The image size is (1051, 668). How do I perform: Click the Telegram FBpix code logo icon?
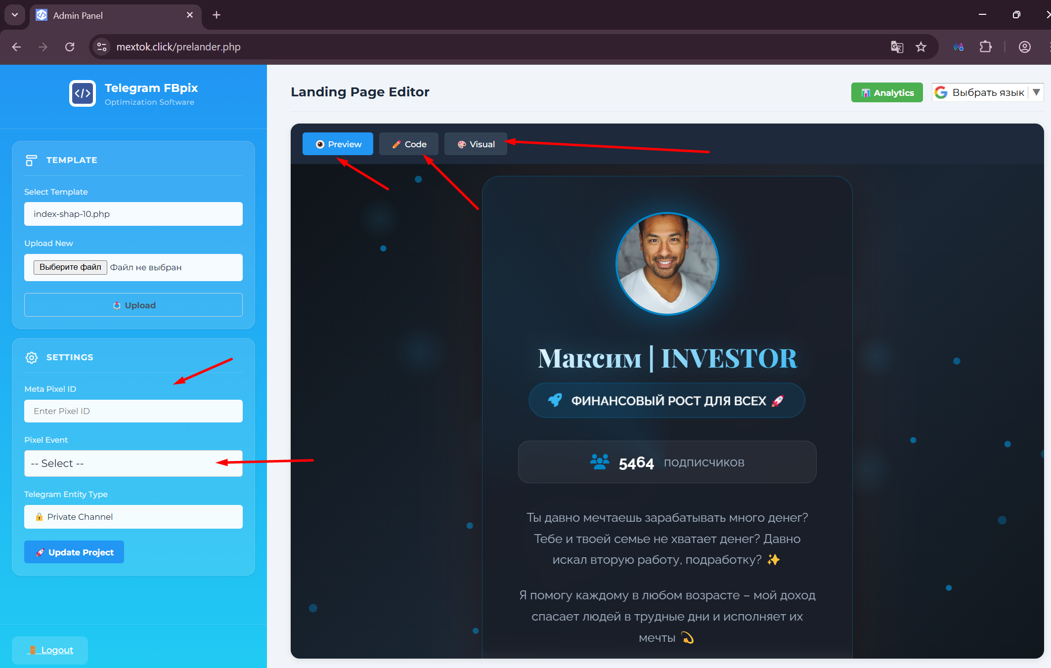coord(83,93)
